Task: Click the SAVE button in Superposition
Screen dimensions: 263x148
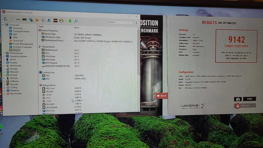Action: click(250, 99)
